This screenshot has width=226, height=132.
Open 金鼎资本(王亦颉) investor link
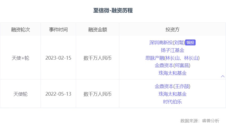(172, 86)
